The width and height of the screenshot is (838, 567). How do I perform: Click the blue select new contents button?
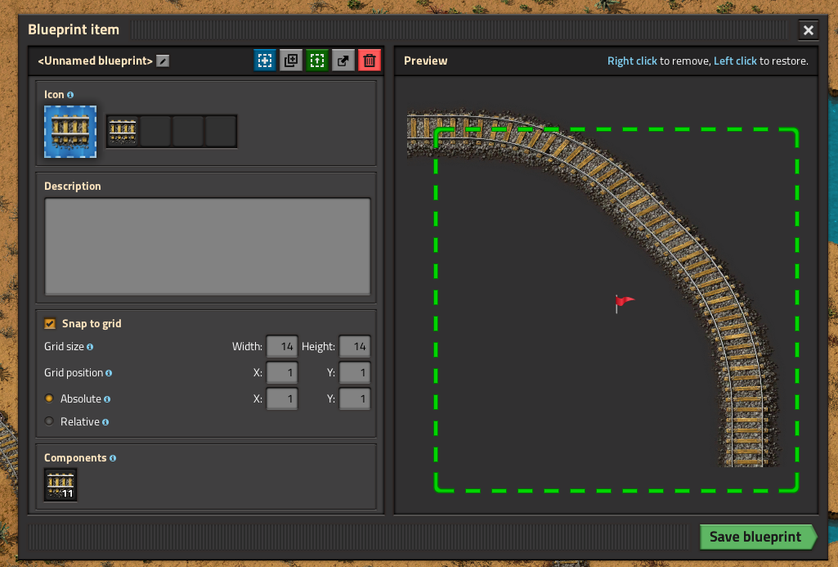click(x=265, y=61)
